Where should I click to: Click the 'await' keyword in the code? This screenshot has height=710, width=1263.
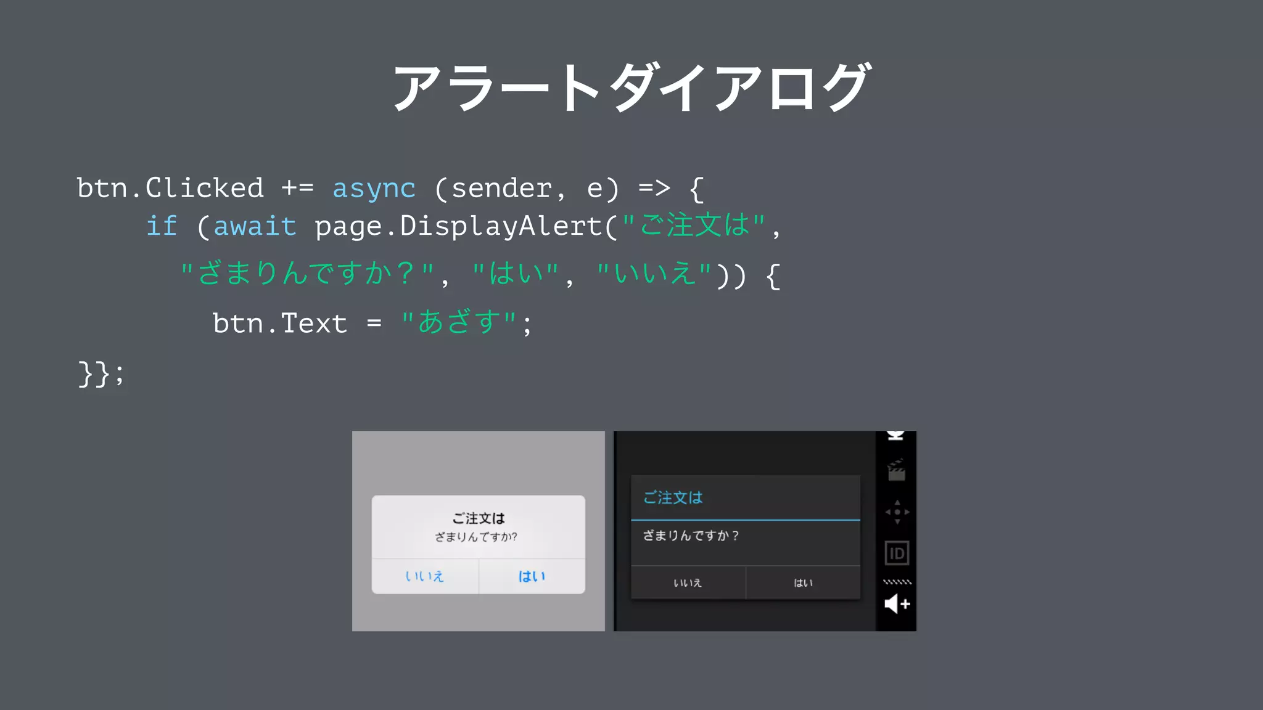click(255, 226)
